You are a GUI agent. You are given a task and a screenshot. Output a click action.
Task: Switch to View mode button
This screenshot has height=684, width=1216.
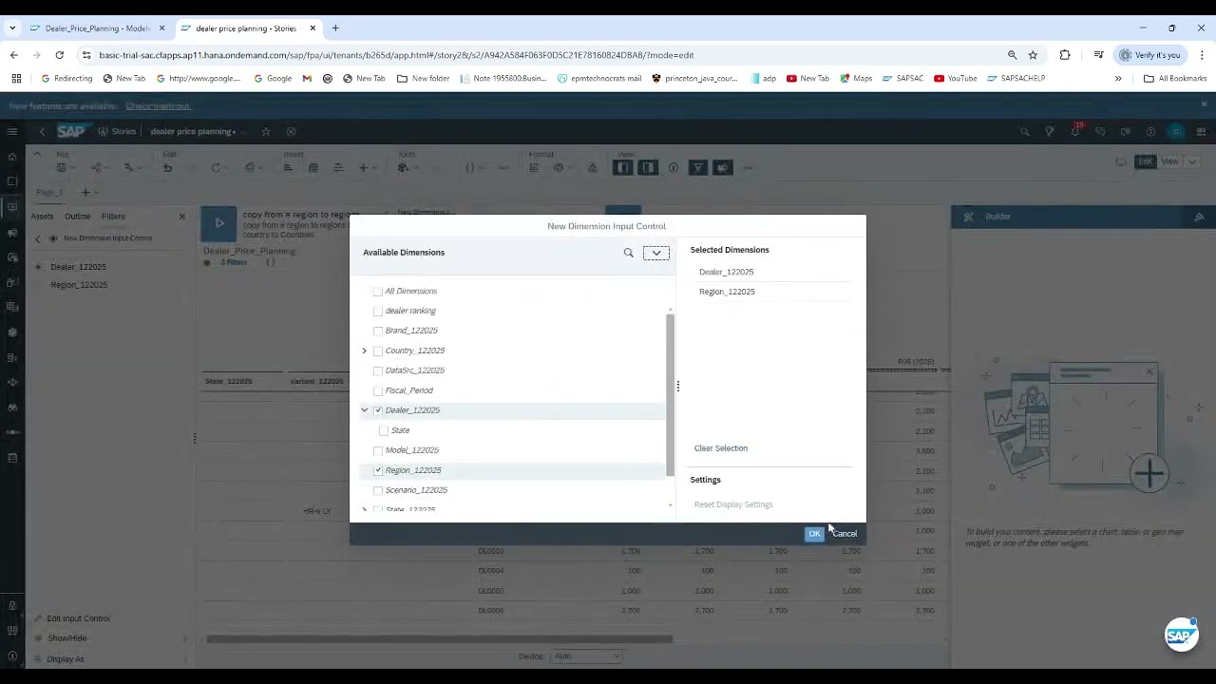1169,161
